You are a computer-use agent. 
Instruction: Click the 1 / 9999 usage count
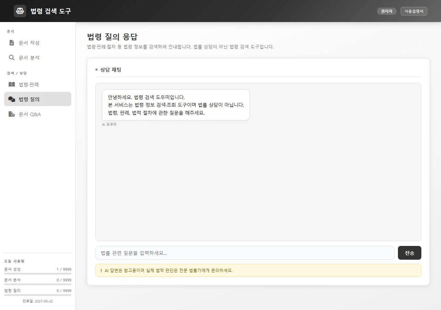[64, 269]
